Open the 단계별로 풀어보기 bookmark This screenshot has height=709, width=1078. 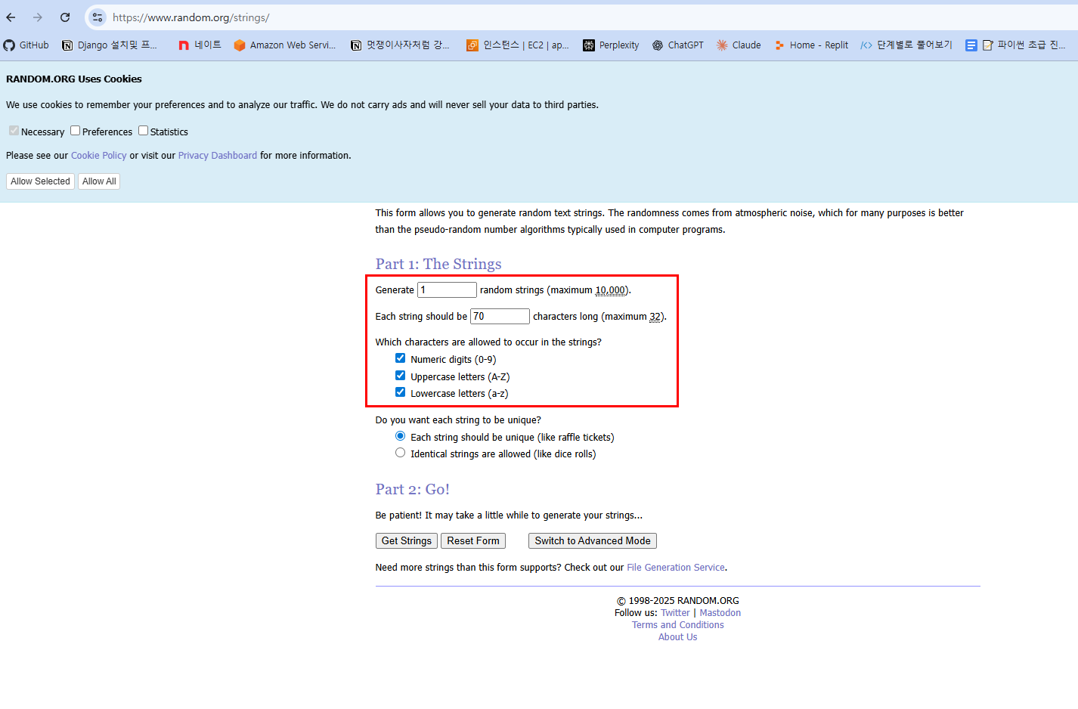[906, 45]
